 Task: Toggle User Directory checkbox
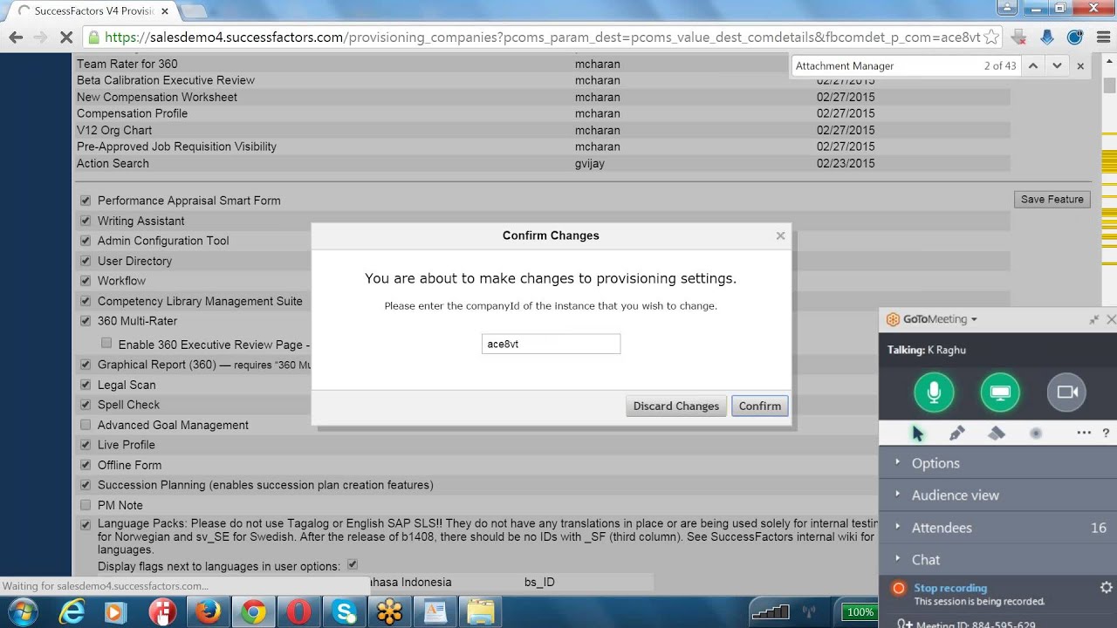pyautogui.click(x=86, y=260)
